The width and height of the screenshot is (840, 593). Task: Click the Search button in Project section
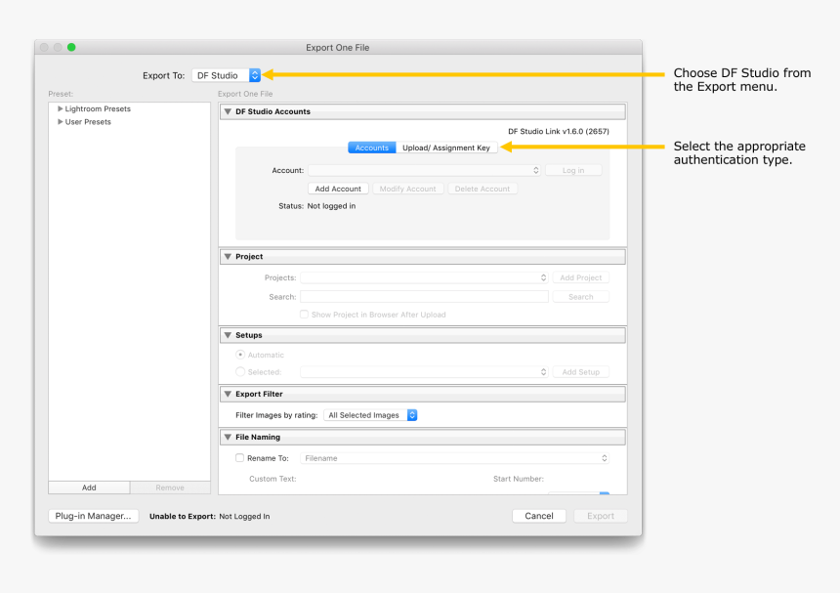(581, 297)
